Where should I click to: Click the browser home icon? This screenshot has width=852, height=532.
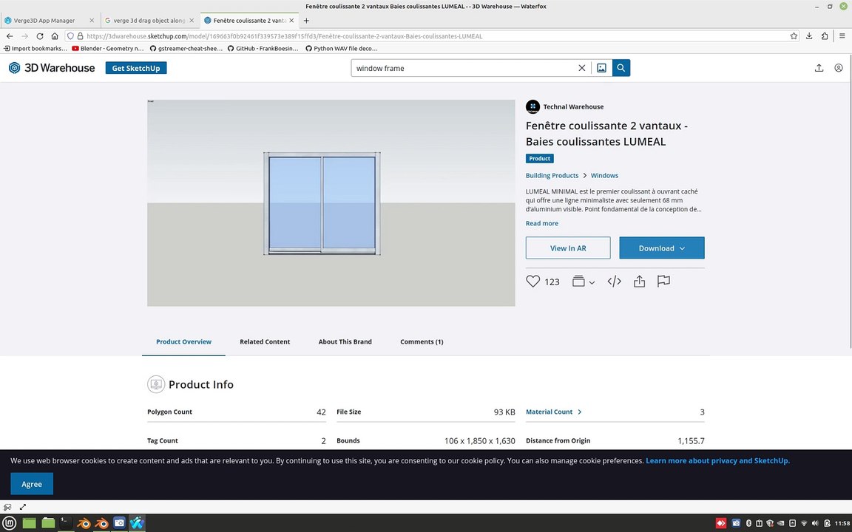tap(55, 35)
